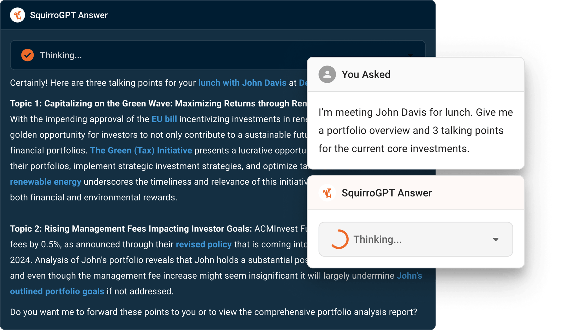Image resolution: width=564 pixels, height=330 pixels.
Task: Open John's outlined portfolio goals link
Action: coord(57,291)
